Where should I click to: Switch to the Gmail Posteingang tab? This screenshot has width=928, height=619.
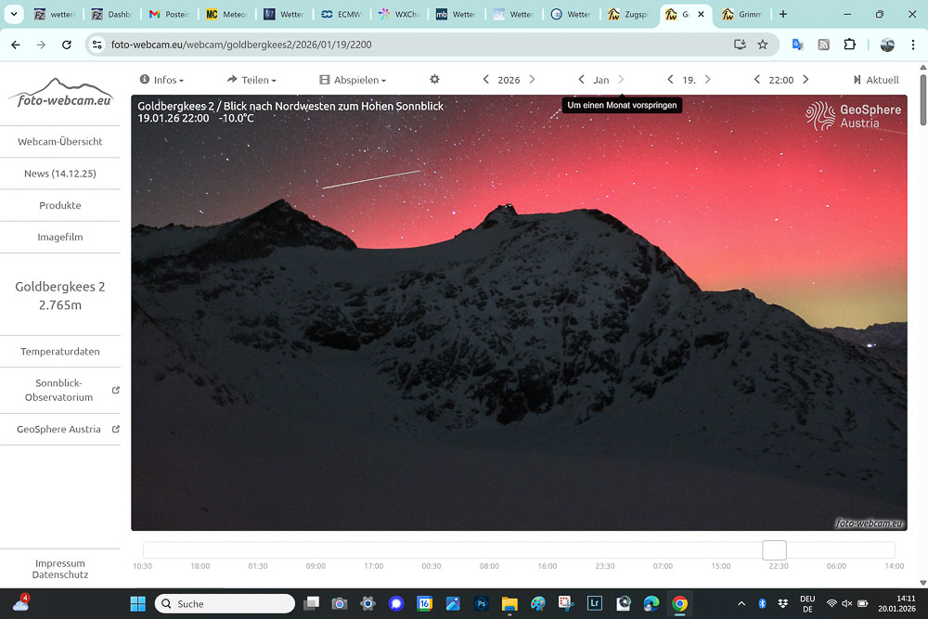[x=169, y=15]
